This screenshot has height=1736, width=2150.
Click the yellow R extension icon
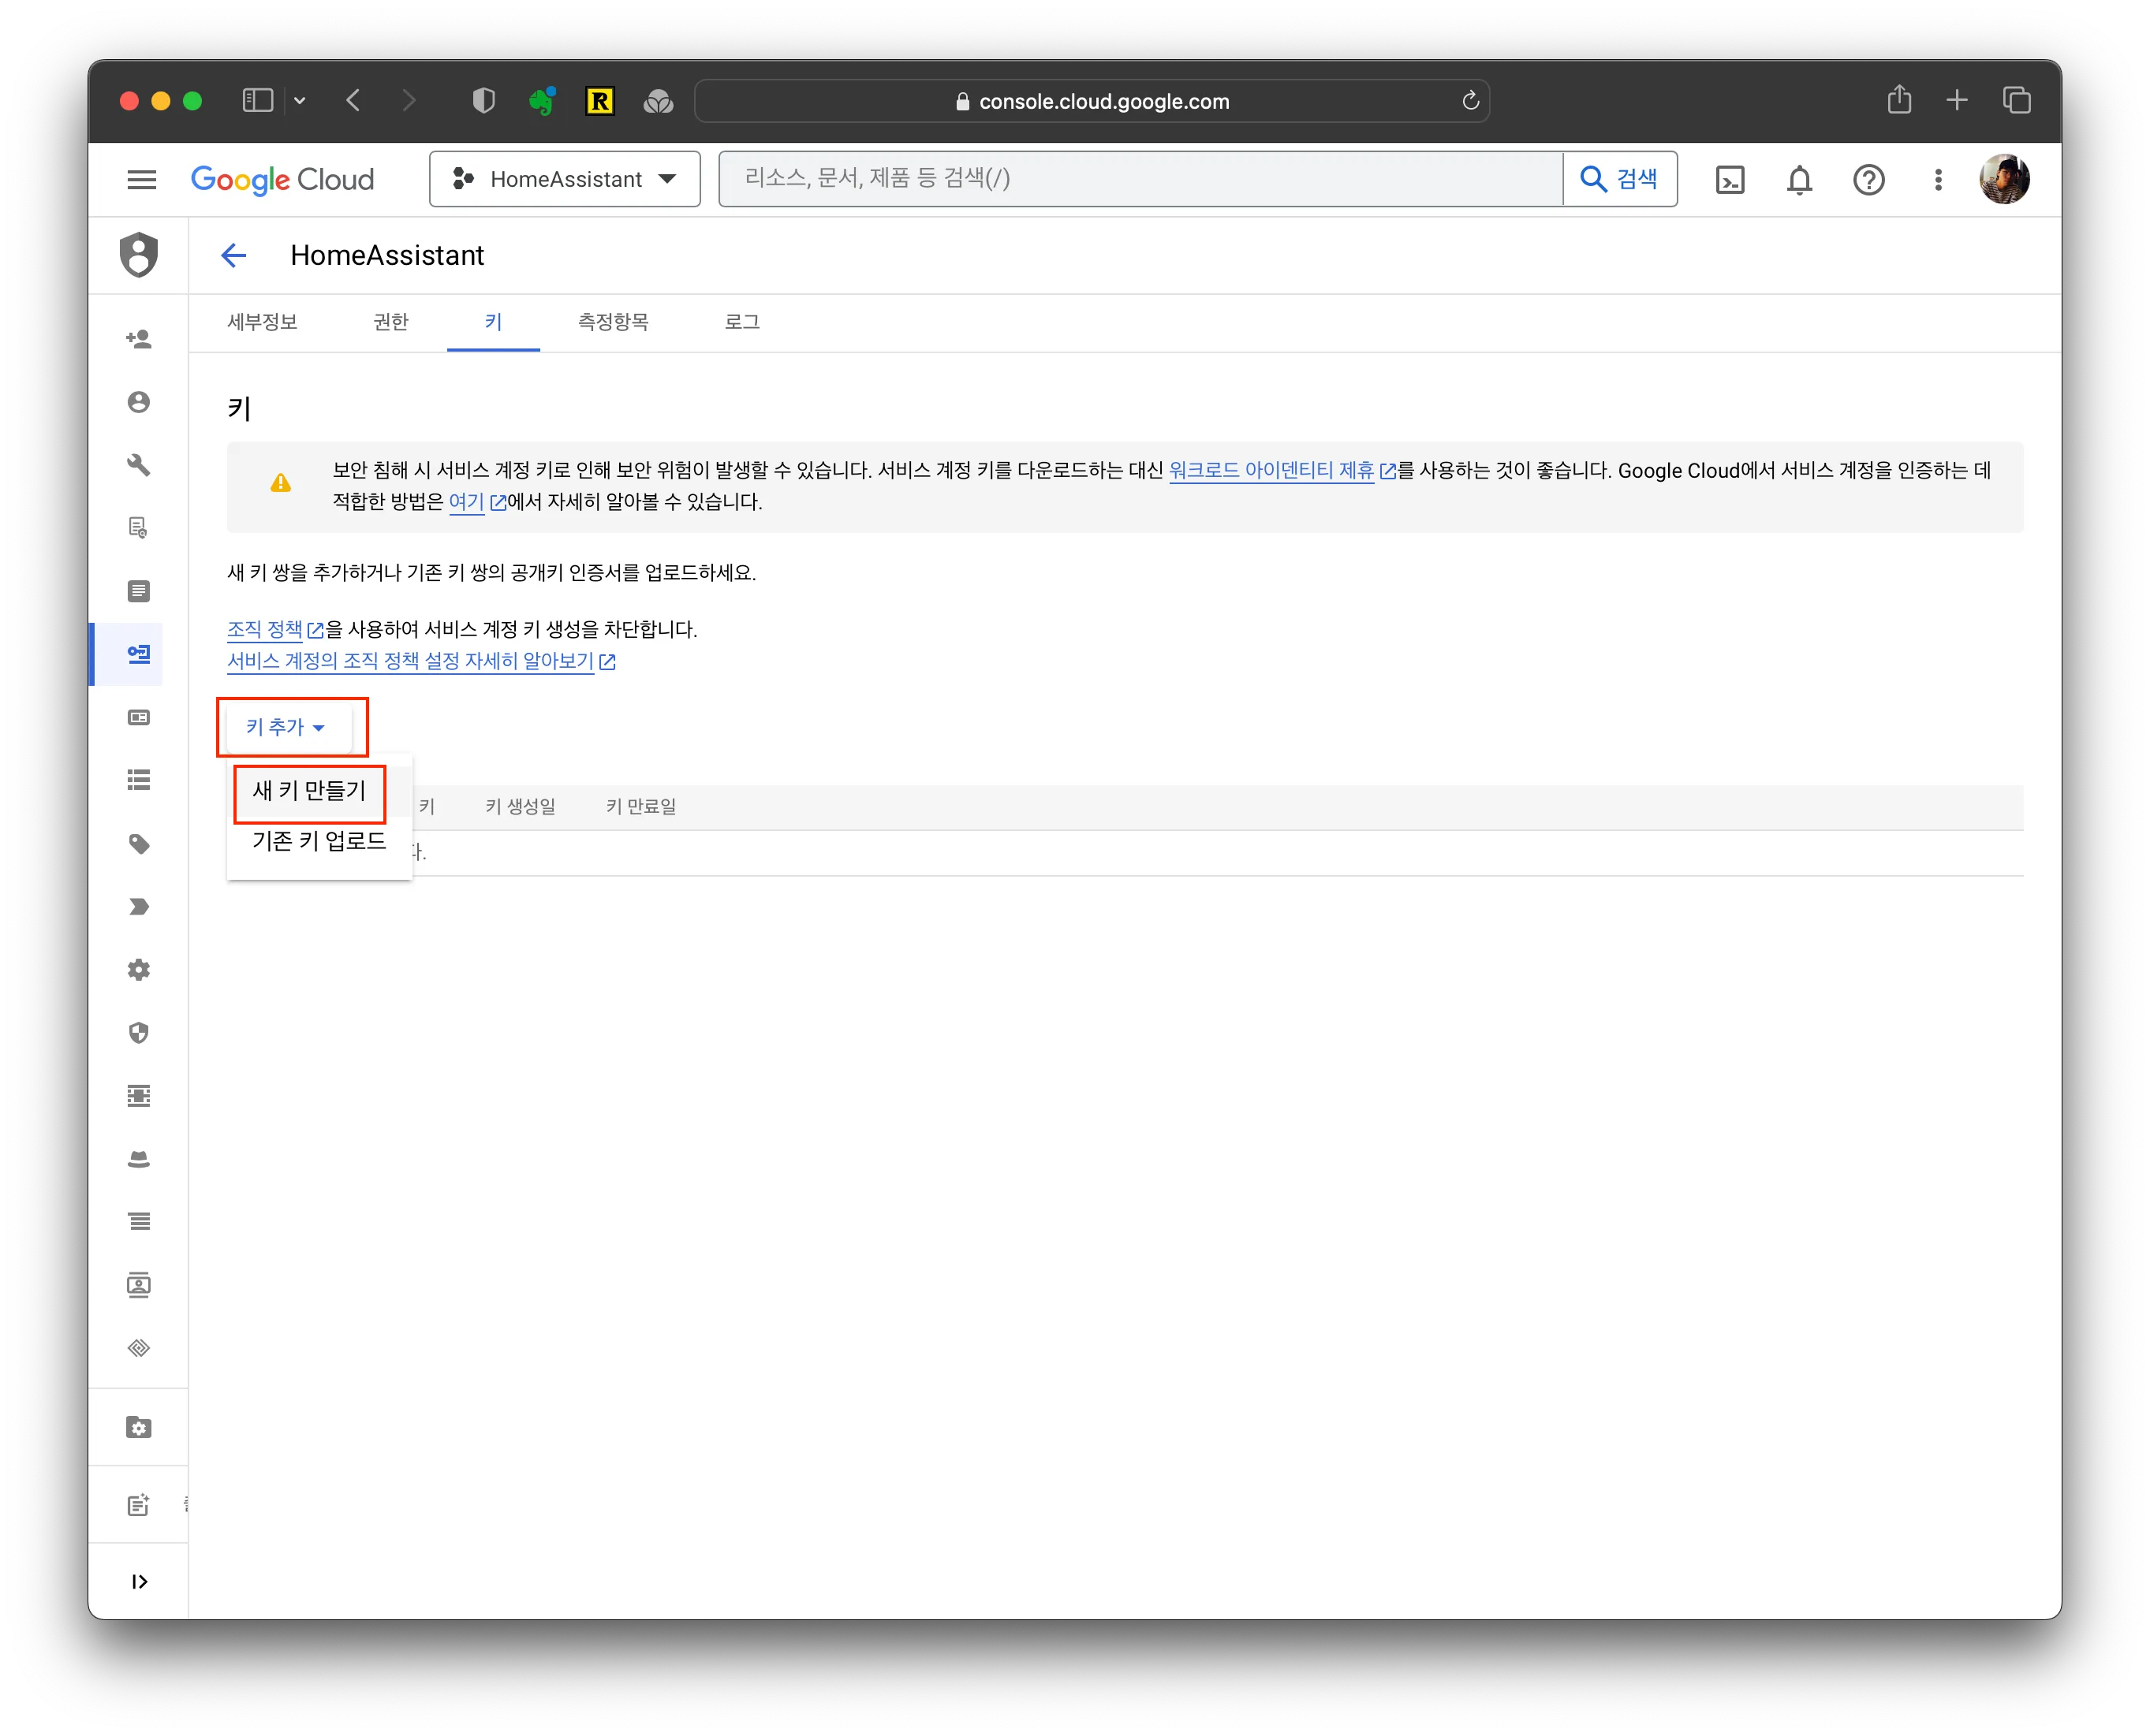point(599,101)
